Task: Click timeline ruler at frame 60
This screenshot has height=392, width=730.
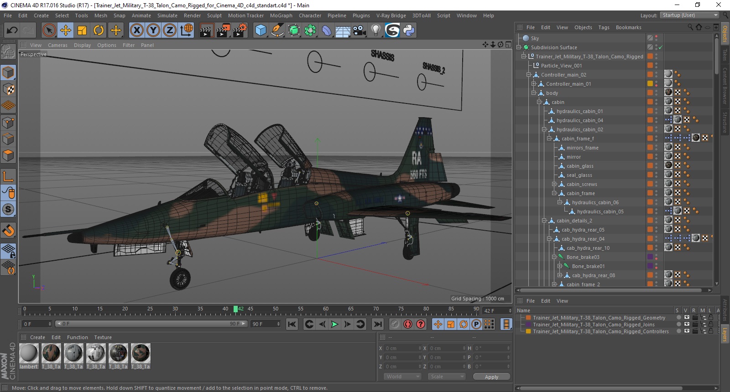Action: click(326, 309)
